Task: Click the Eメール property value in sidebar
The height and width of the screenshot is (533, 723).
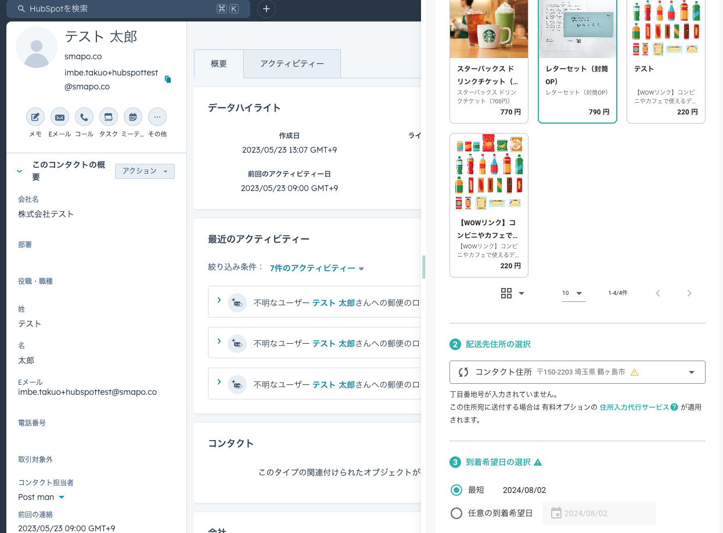Action: pyautogui.click(x=88, y=392)
